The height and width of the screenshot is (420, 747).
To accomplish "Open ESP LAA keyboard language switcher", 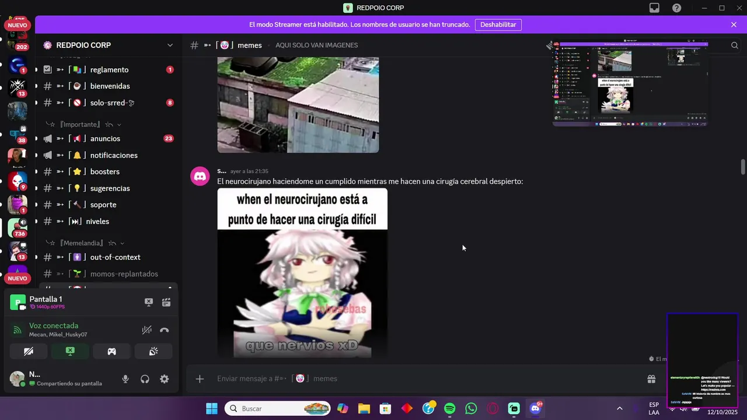I will [654, 408].
